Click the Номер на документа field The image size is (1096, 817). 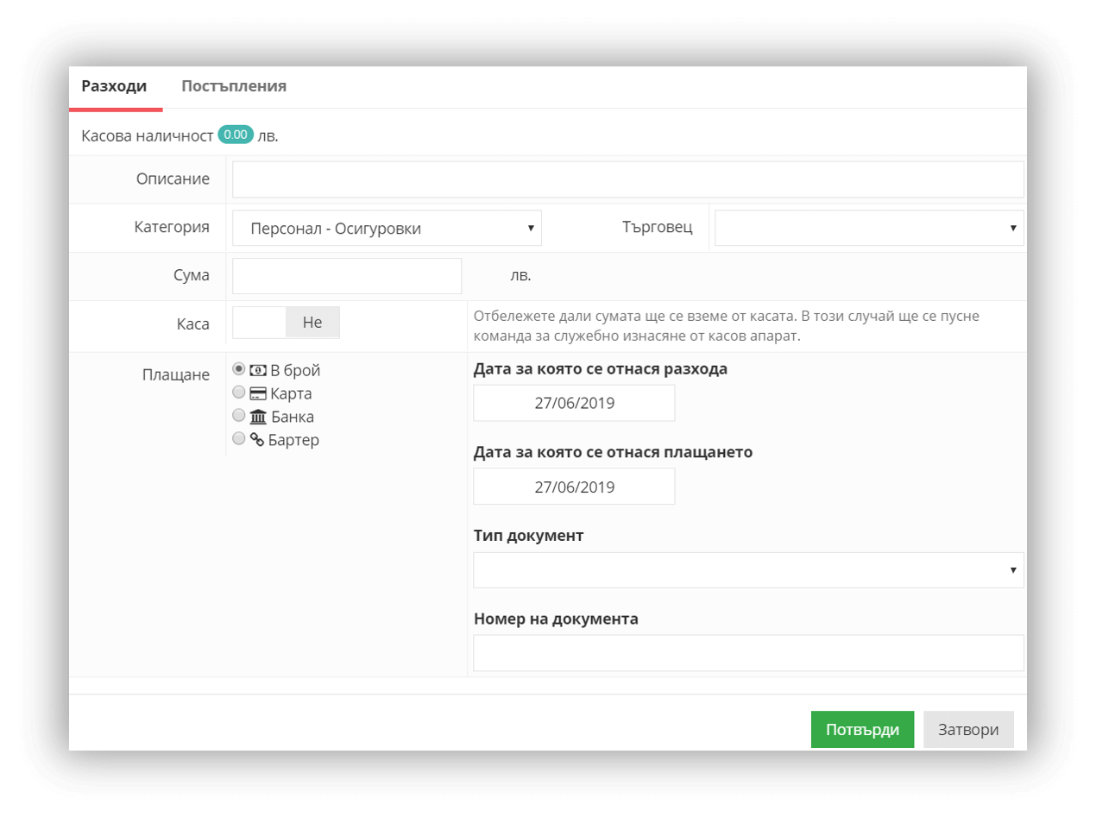[748, 653]
